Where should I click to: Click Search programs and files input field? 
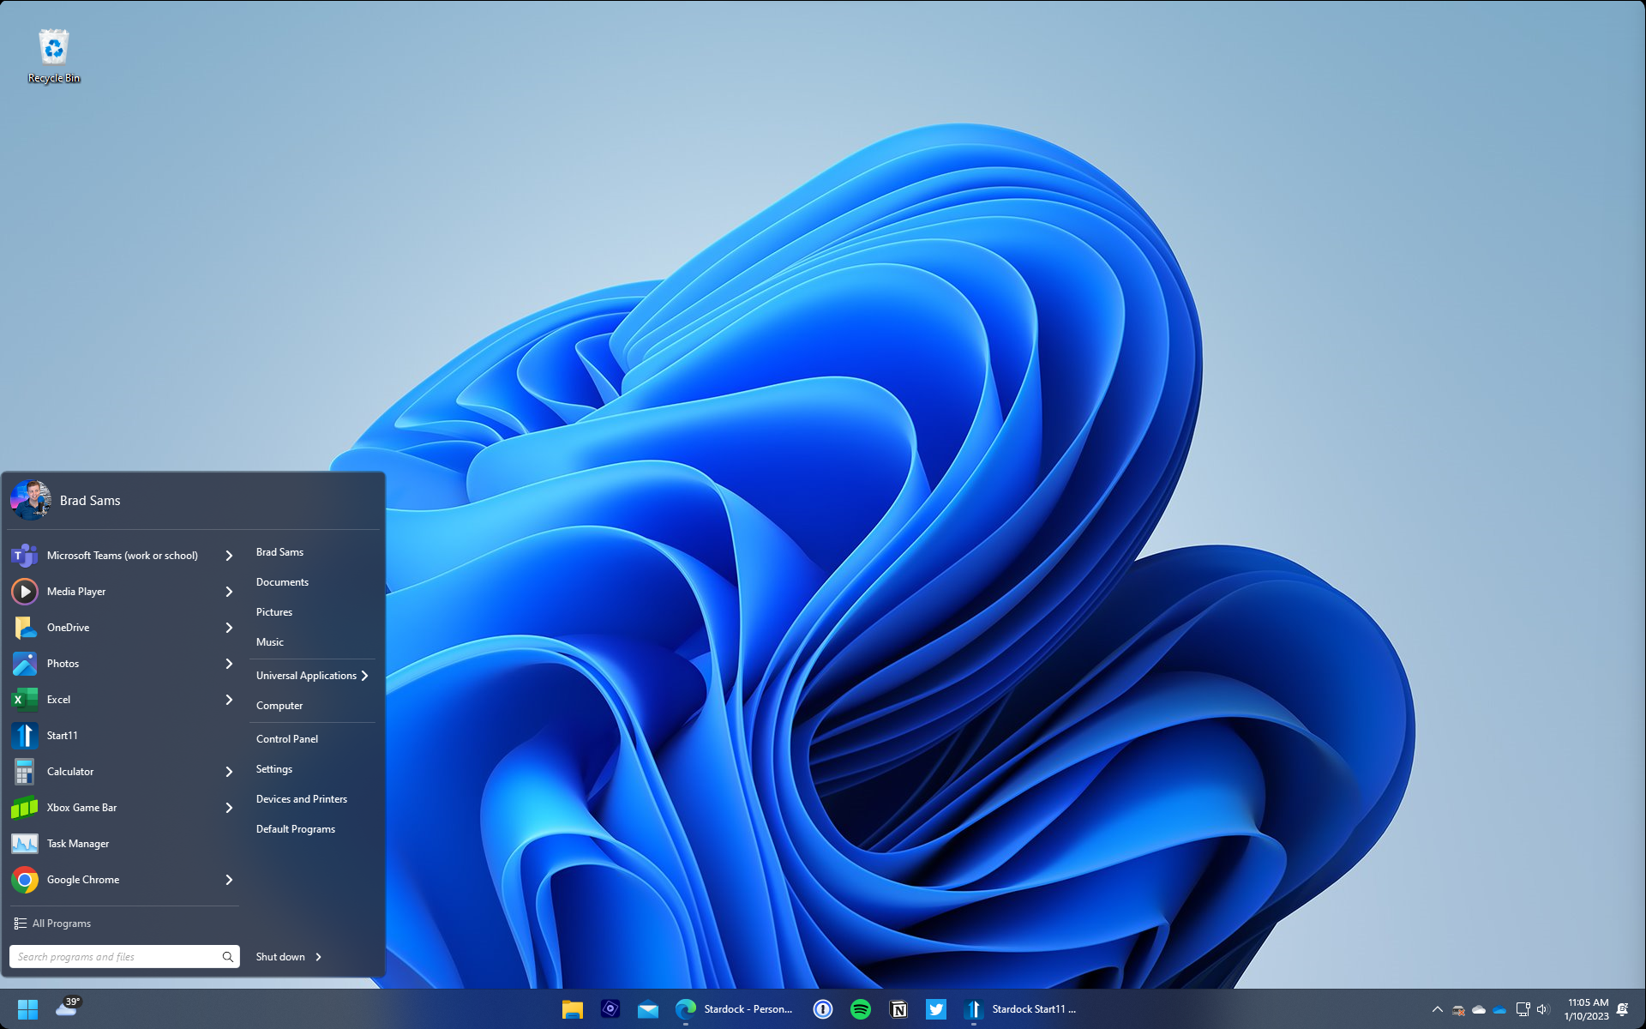click(117, 957)
